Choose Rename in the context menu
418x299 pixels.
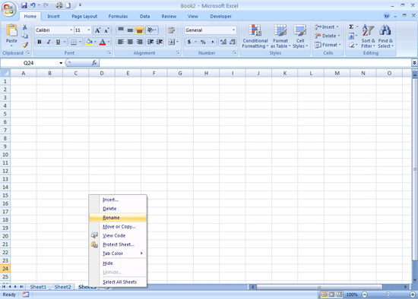[118, 218]
